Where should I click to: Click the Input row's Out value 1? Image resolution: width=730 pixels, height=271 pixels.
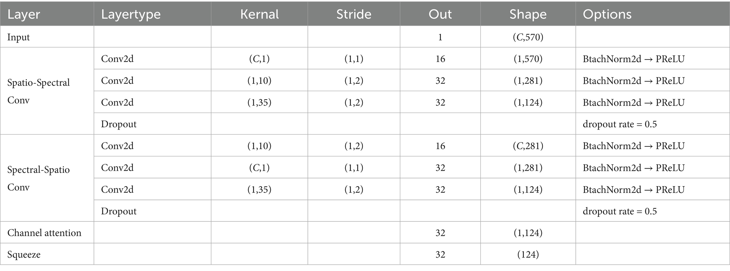coord(440,37)
